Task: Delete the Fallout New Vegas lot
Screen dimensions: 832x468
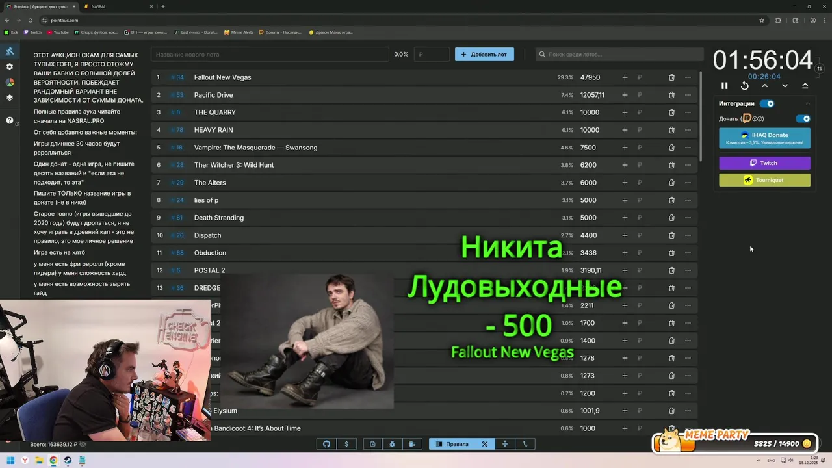Action: click(671, 77)
